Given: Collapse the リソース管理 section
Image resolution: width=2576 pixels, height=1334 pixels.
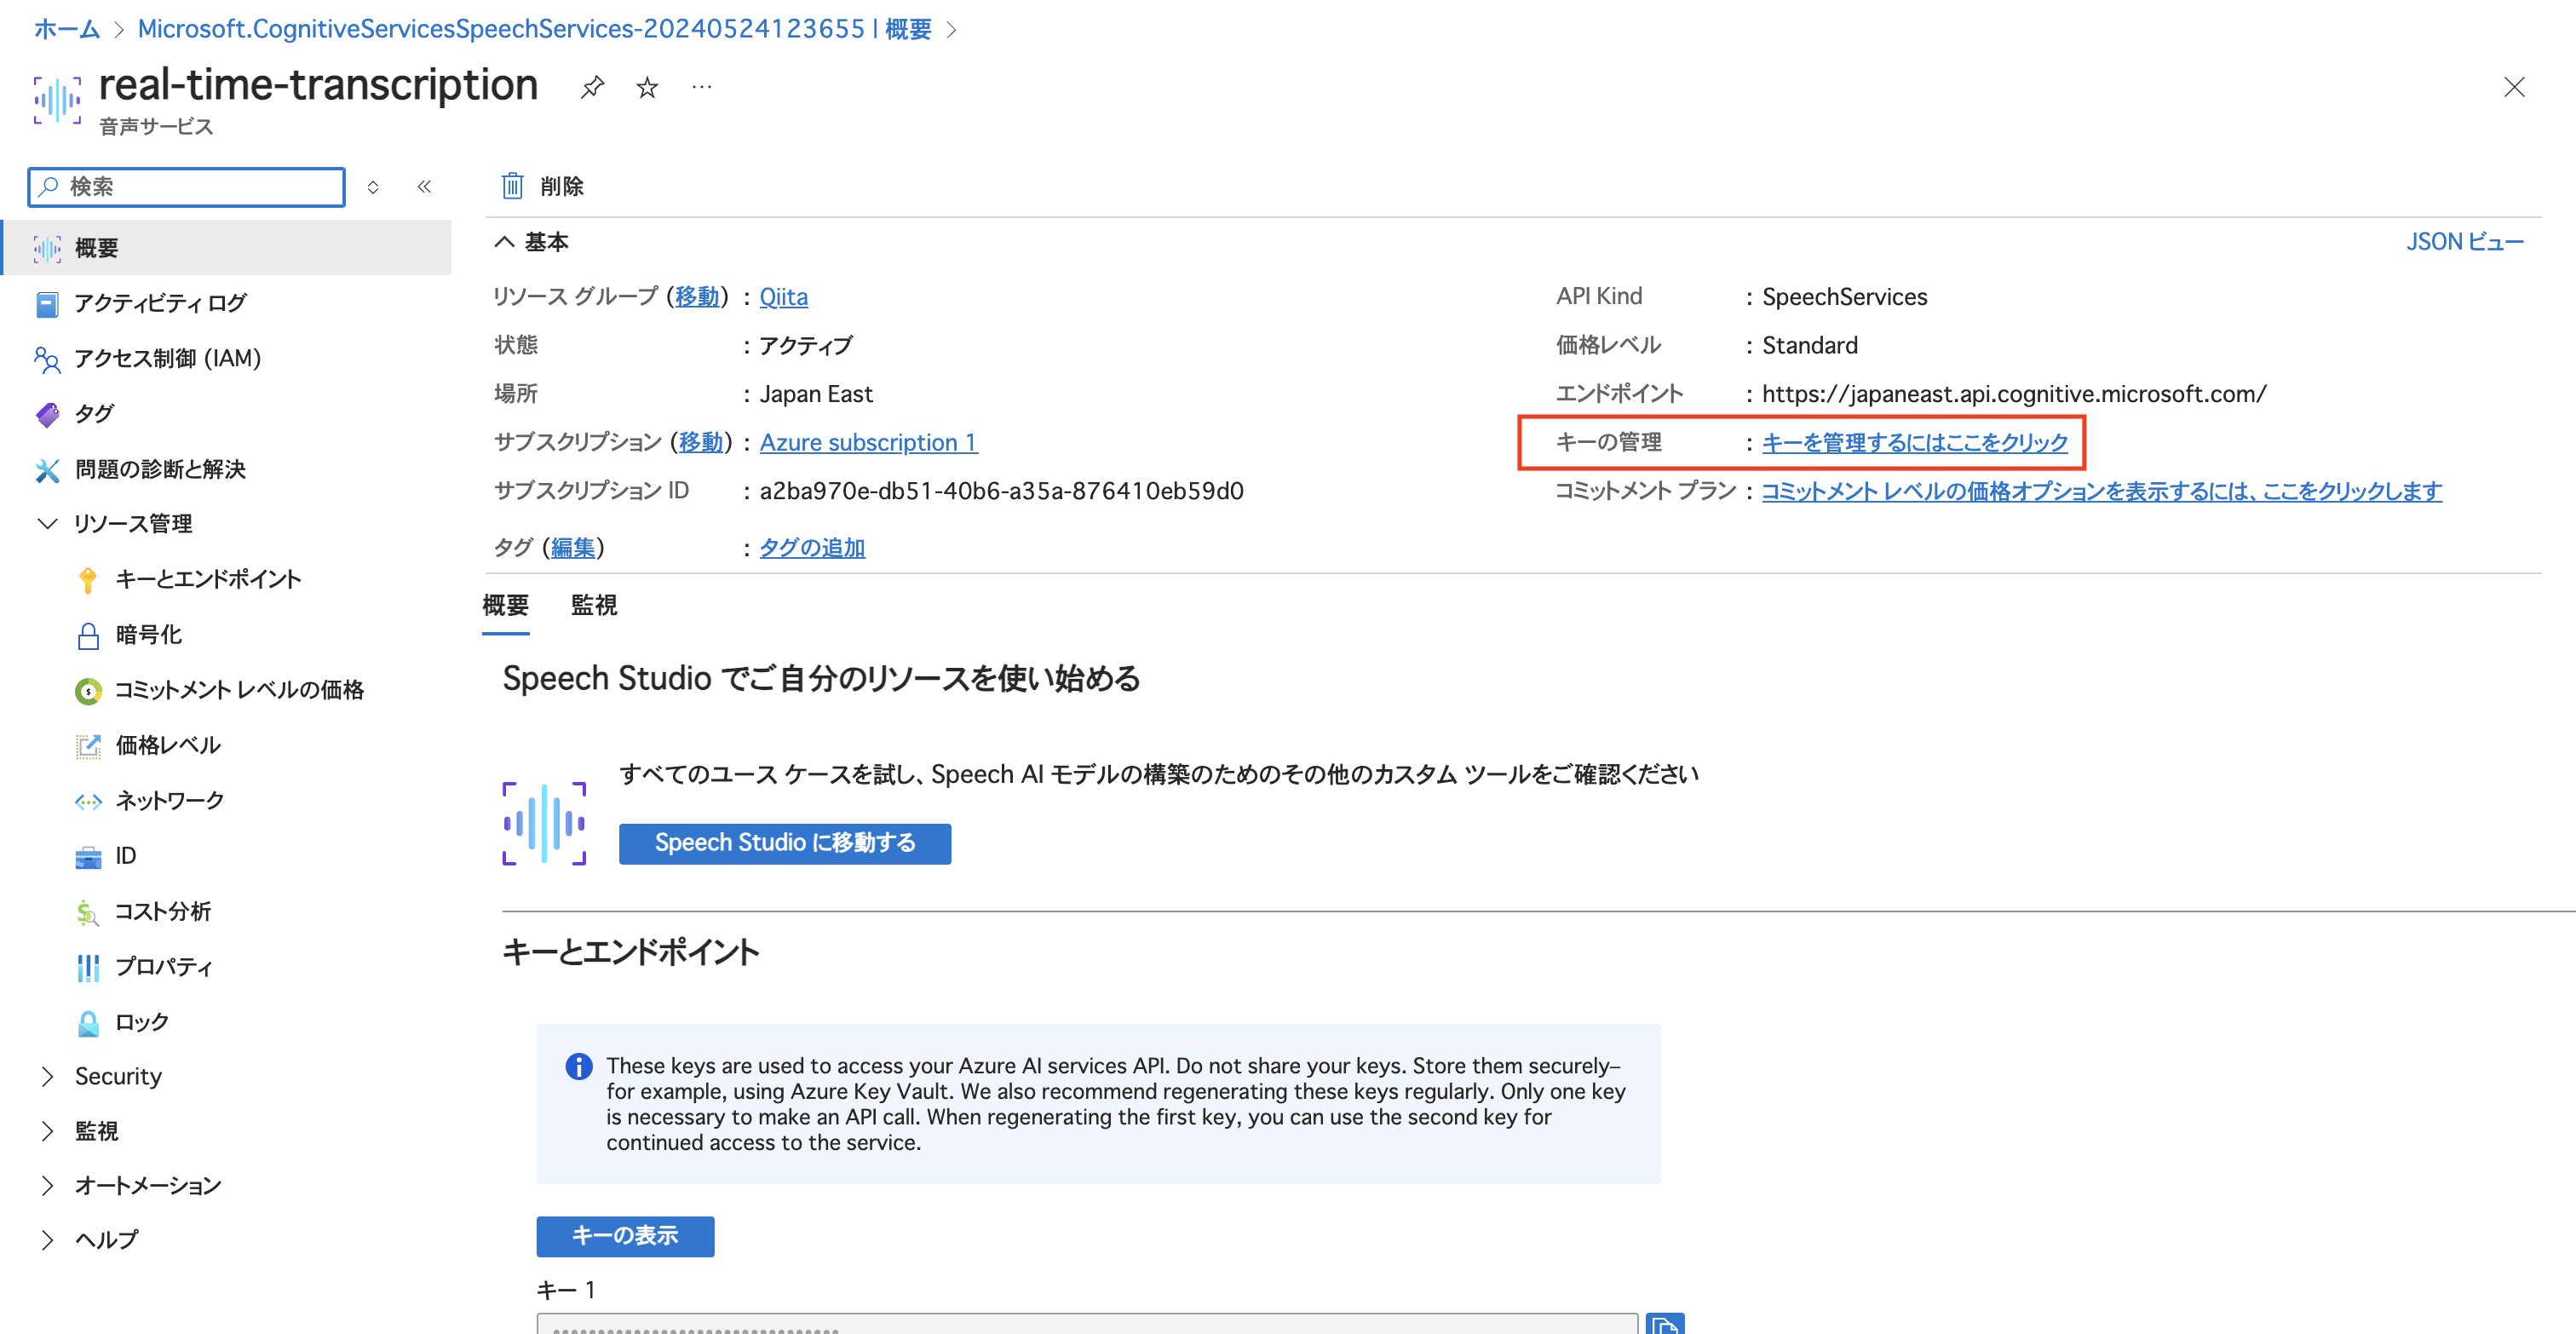Looking at the screenshot, I should pos(47,524).
